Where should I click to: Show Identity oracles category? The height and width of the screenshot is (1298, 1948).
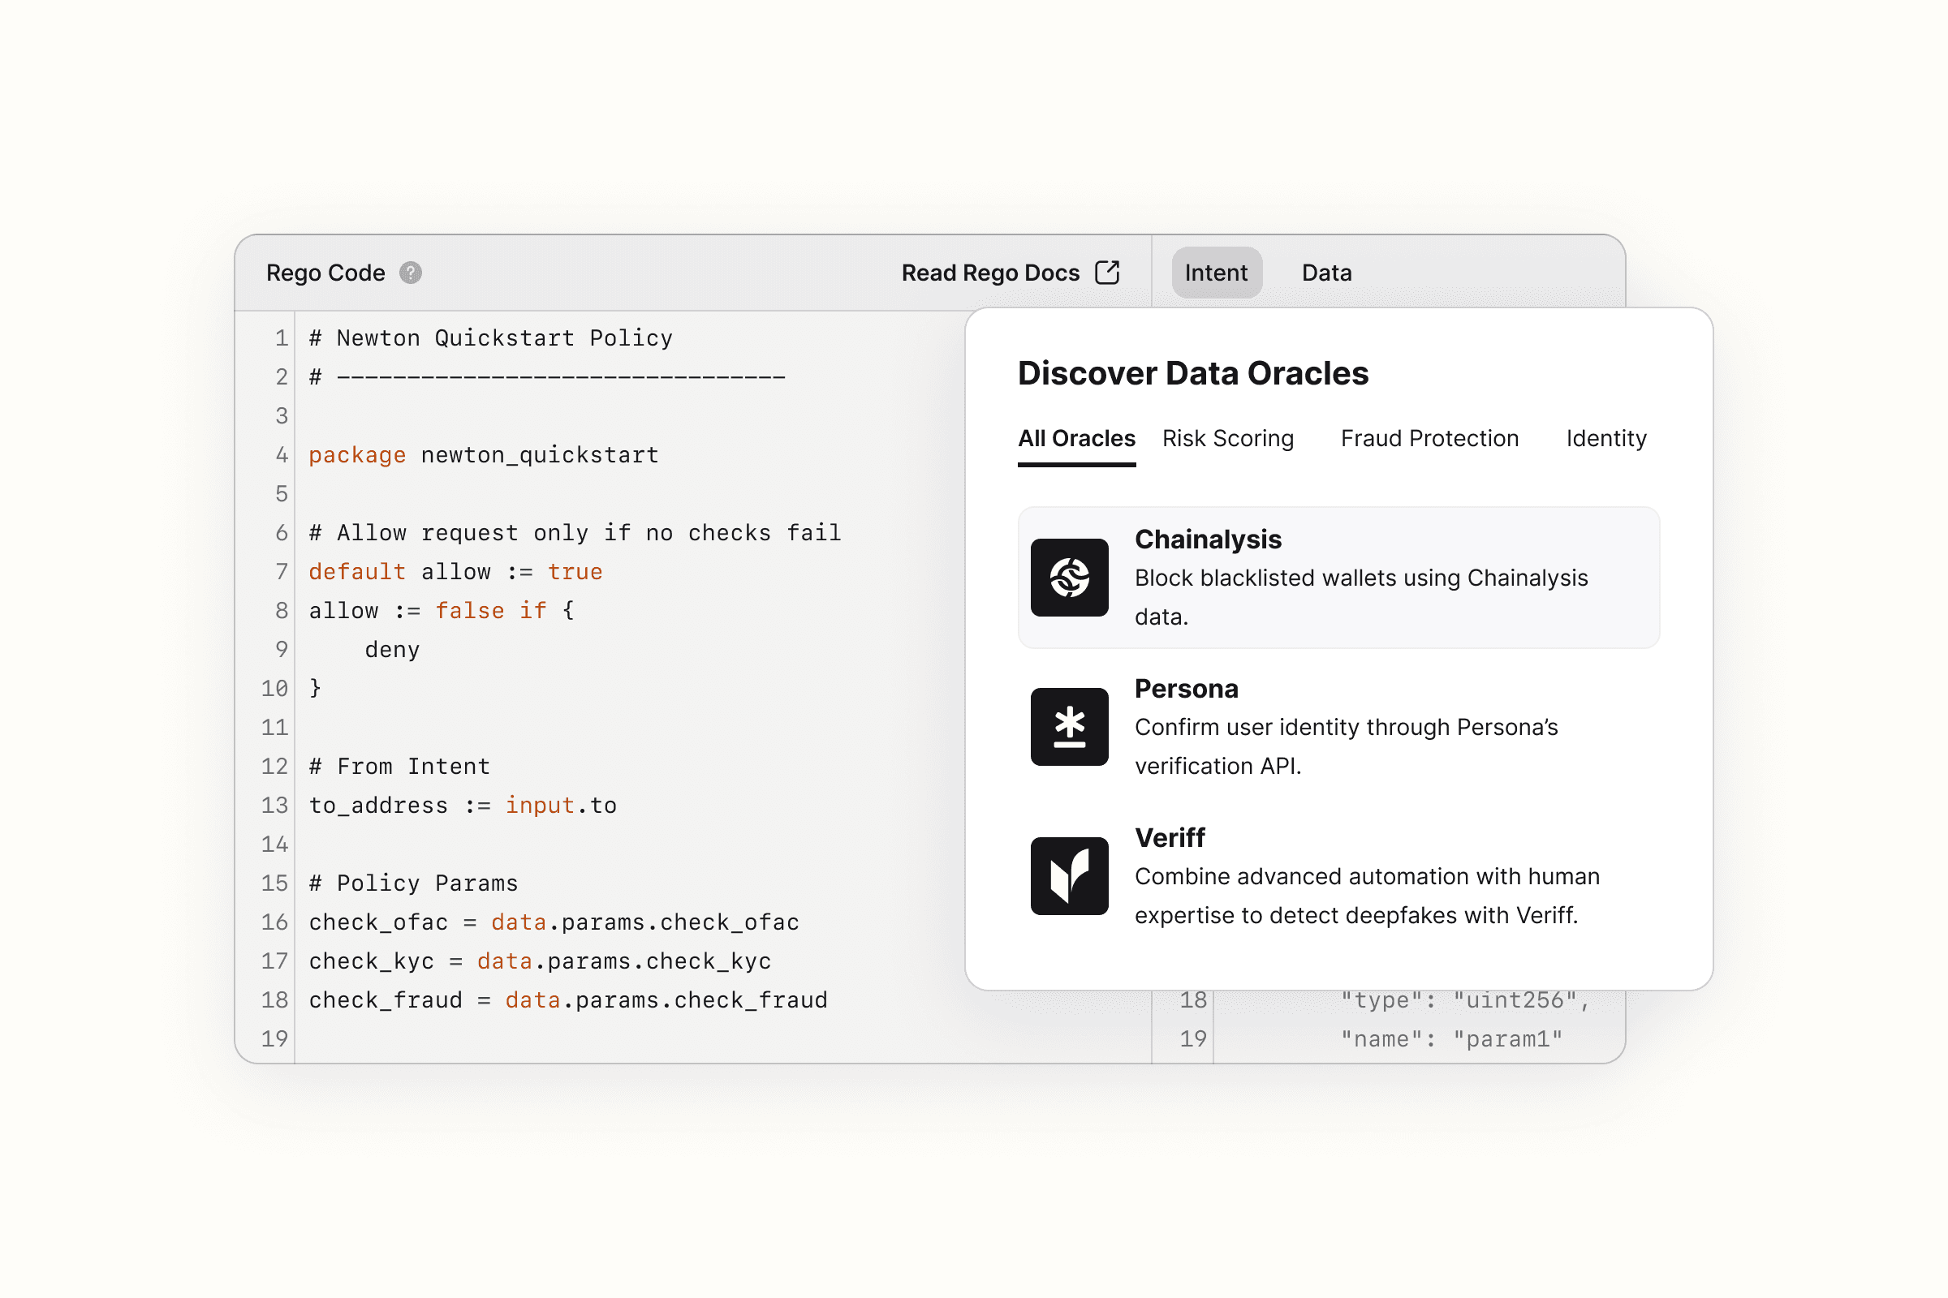coord(1605,438)
